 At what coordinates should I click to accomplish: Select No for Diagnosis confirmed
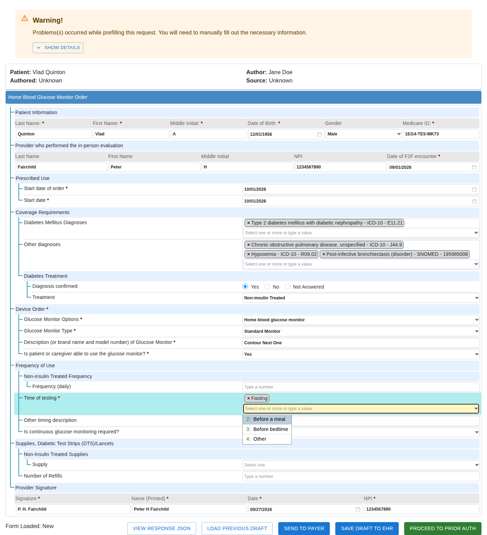pos(267,287)
